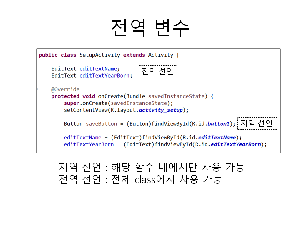
Task: Click the 'protected void onCreate' method line
Action: [x=132, y=96]
